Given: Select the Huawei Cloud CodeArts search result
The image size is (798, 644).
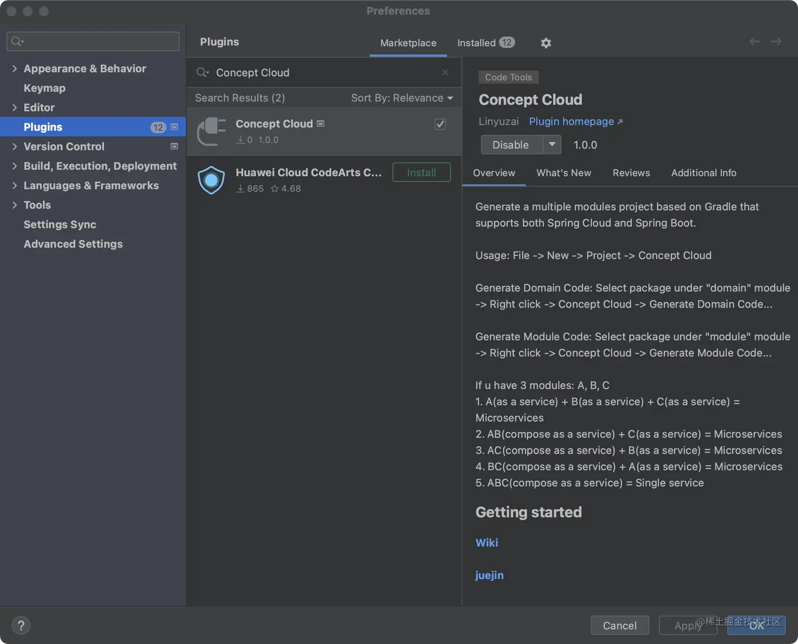Looking at the screenshot, I should [324, 180].
